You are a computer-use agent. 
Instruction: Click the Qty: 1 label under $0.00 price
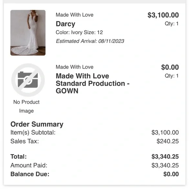click(x=172, y=76)
